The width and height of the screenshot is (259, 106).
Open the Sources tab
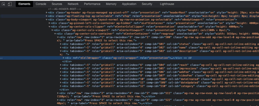[x=57, y=4]
